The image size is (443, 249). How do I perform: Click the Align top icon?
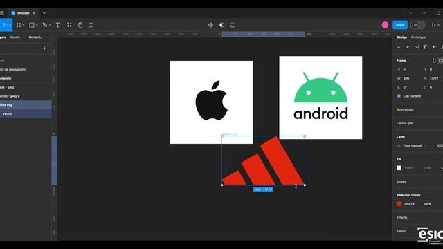pyautogui.click(x=426, y=47)
